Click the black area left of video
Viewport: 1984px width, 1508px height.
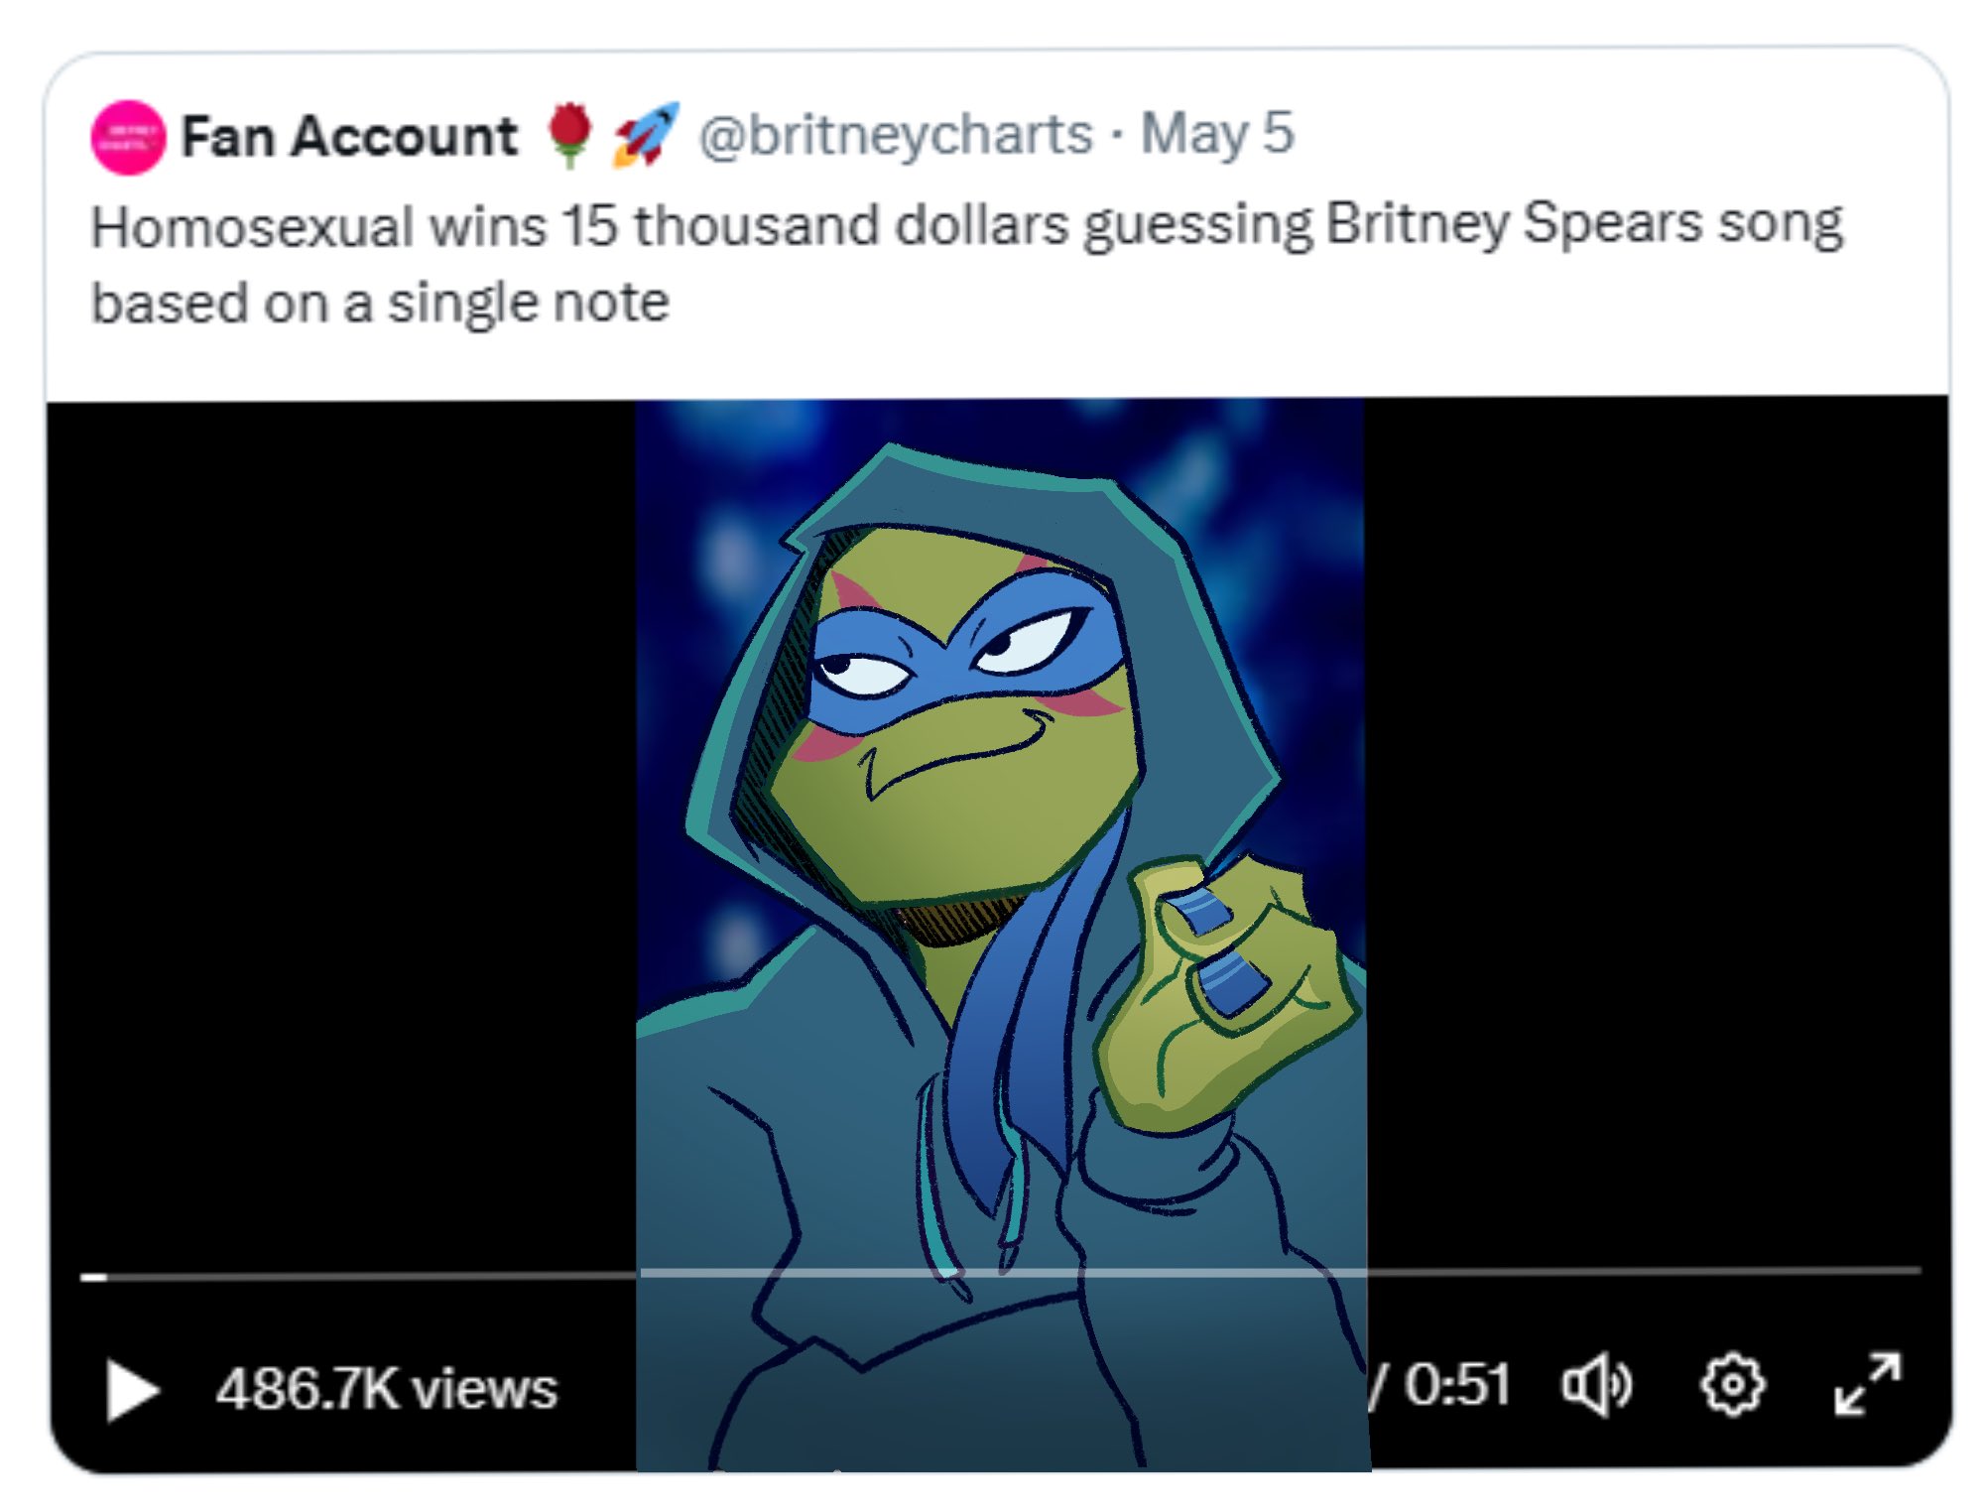(337, 794)
